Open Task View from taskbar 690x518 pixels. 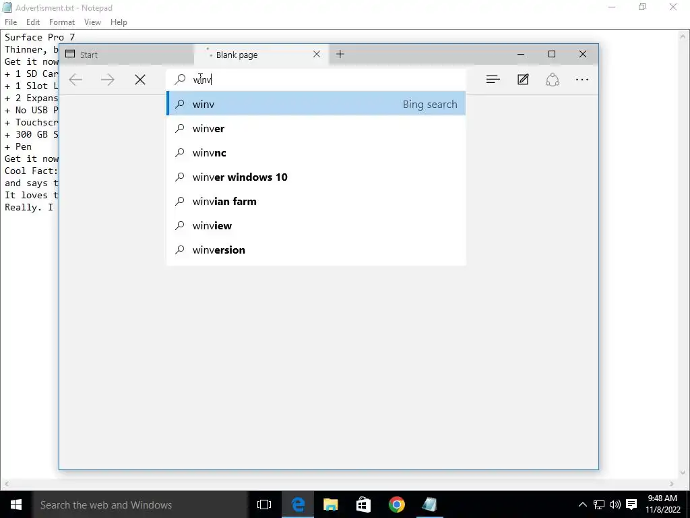[x=264, y=505]
